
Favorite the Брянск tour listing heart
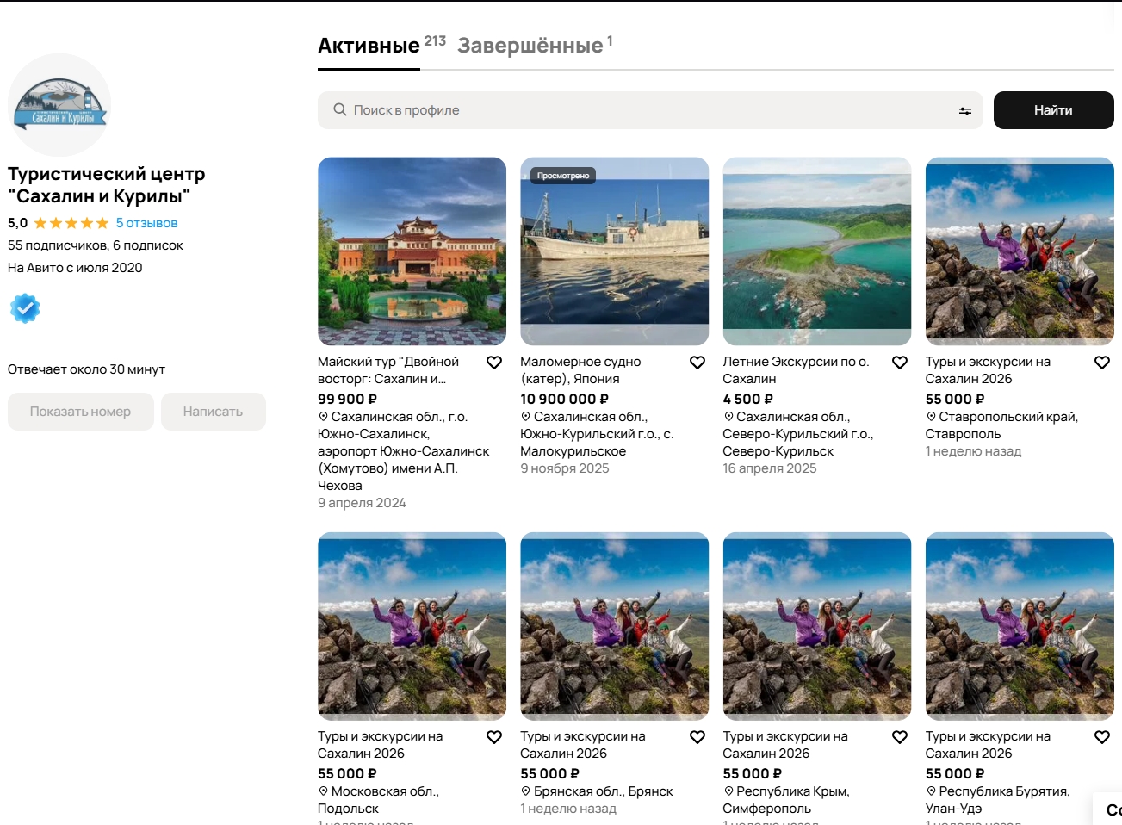point(697,737)
